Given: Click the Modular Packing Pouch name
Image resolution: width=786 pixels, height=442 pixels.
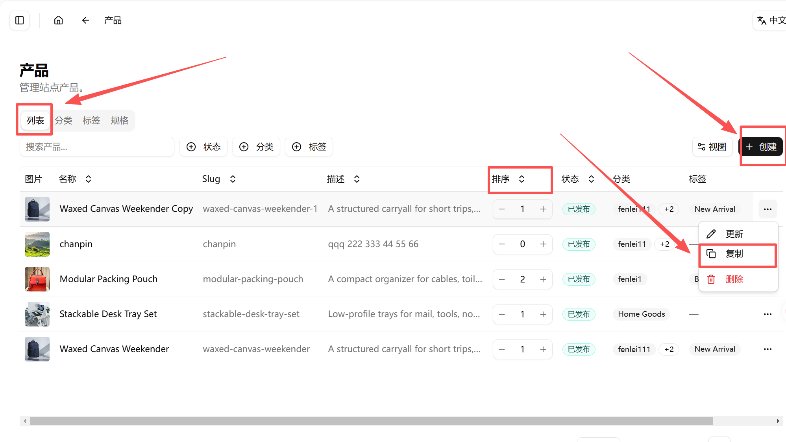Looking at the screenshot, I should 109,279.
